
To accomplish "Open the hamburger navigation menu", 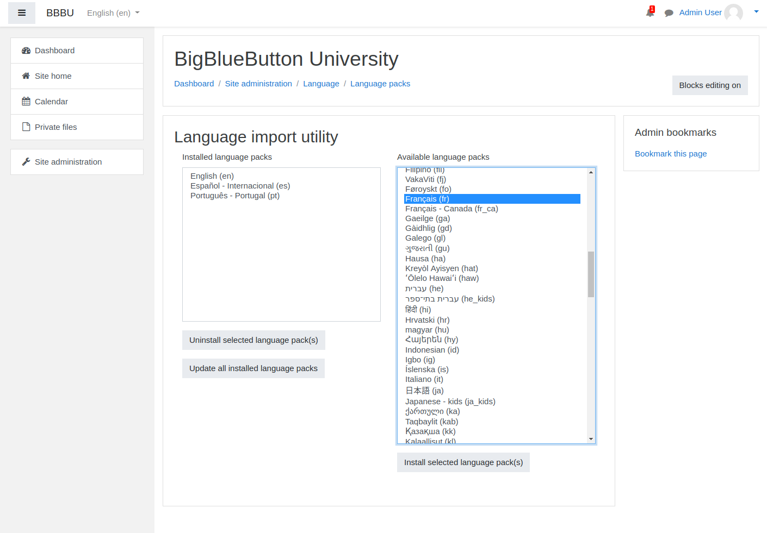I will tap(21, 12).
